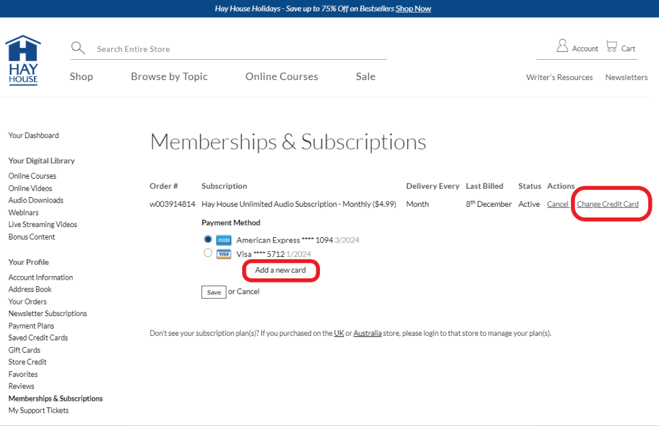The height and width of the screenshot is (426, 659).
Task: Select American Express ending 1094 radio
Action: [x=208, y=239]
